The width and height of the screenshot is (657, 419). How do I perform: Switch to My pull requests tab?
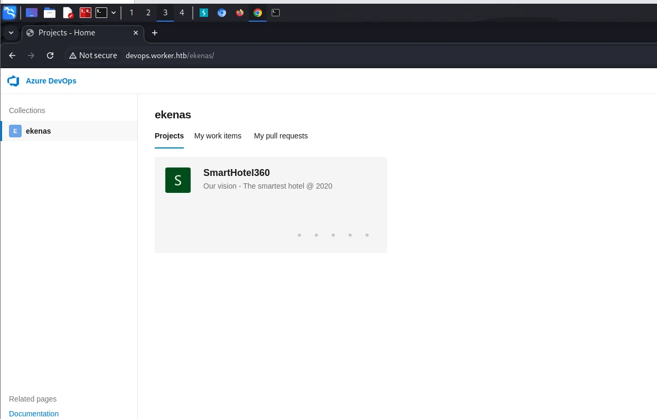click(281, 136)
